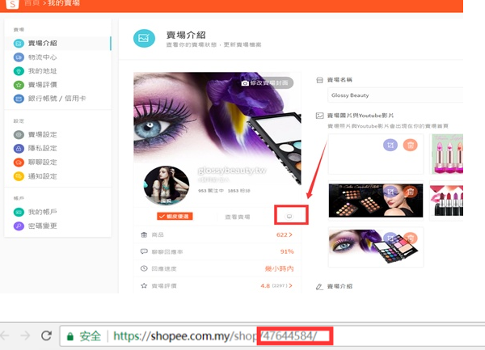Viewport: 485px width, 350px height.
Task: Open 隱私設定 lock icon in sidebar
Action: [19, 149]
